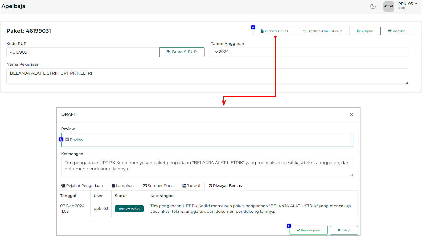Click the Proses Paket button
Viewport: 422px width, 239px height.
click(x=274, y=31)
